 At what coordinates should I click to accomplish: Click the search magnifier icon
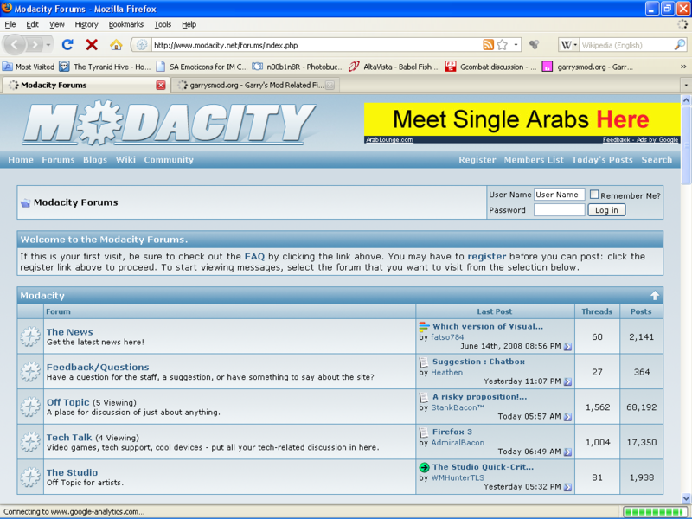[x=680, y=45]
